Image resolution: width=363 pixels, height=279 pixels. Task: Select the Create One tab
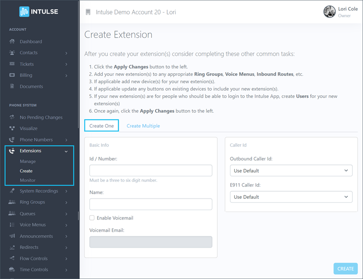point(101,126)
